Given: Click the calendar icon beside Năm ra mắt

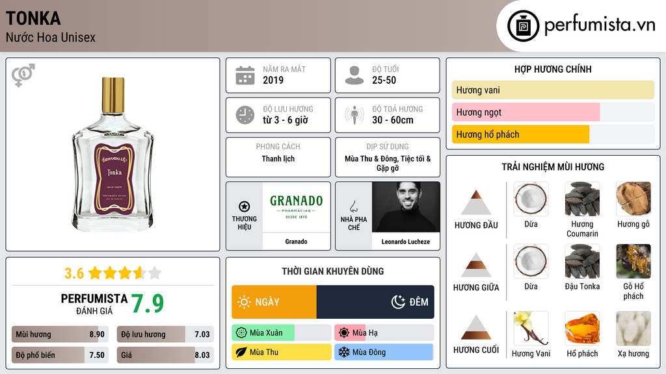Looking at the screenshot, I should click(245, 75).
